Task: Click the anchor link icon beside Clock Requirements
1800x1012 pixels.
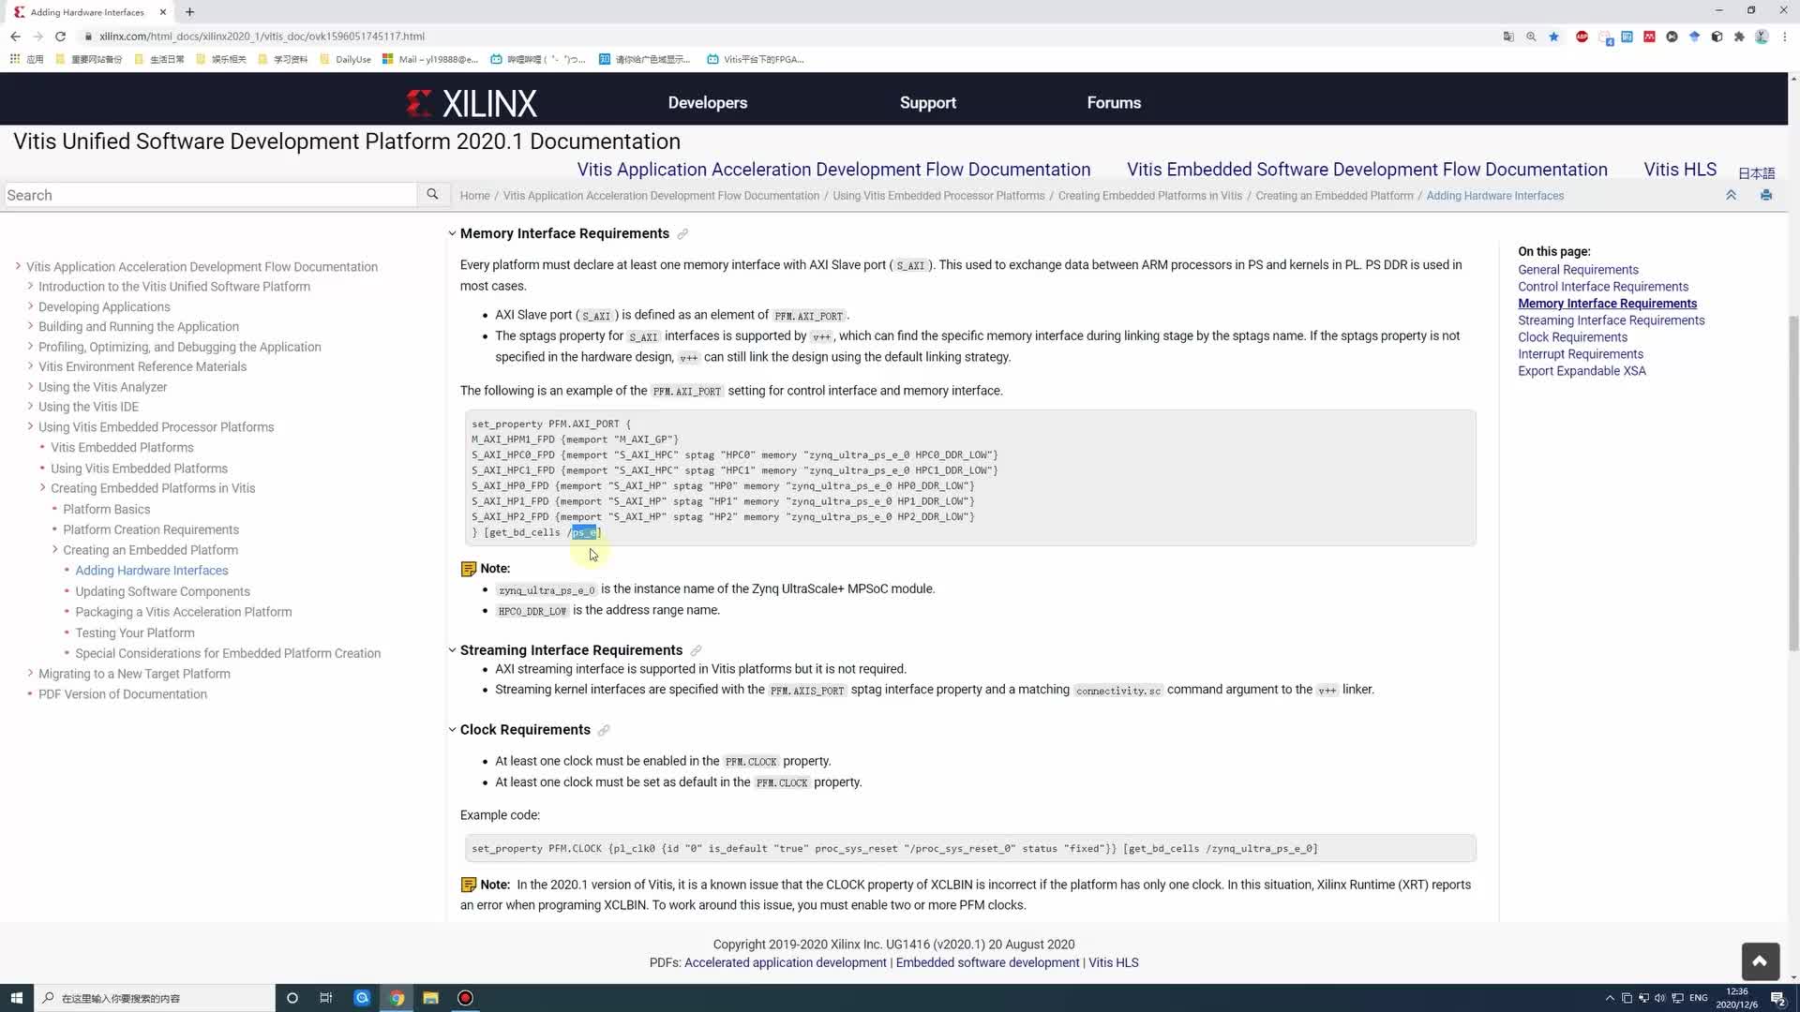Action: pyautogui.click(x=604, y=731)
